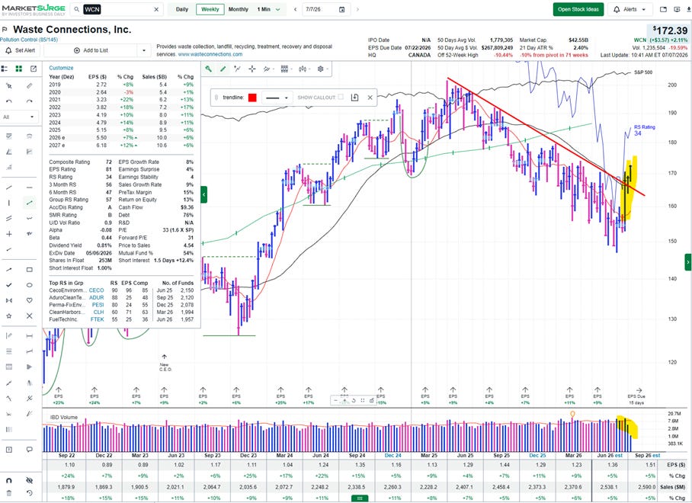
Task: Select the checkmark annotation tool
Action: pyautogui.click(x=9, y=285)
